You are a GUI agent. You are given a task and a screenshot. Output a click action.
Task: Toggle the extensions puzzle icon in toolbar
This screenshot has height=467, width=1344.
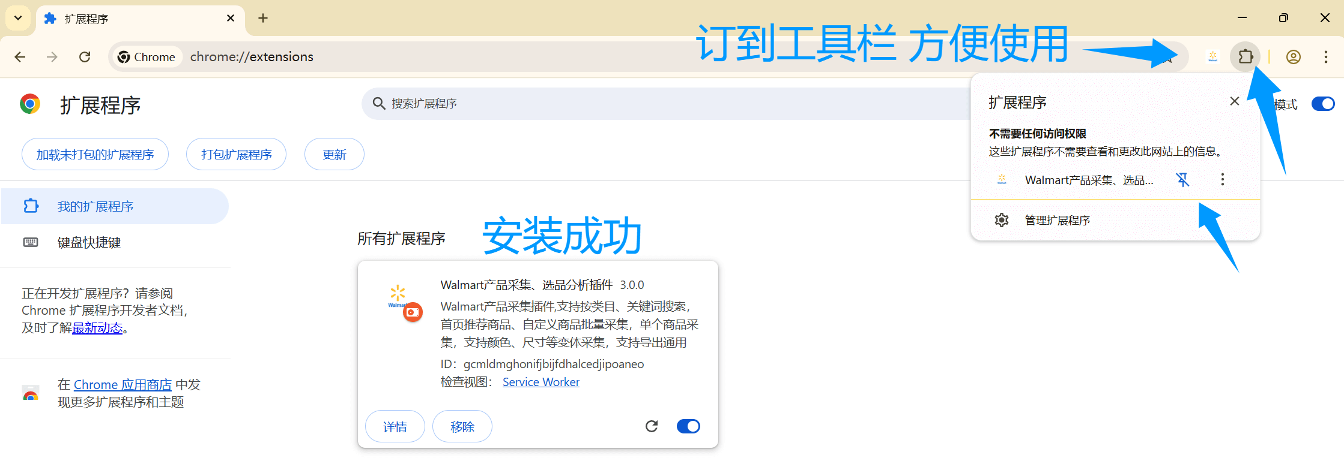pyautogui.click(x=1246, y=56)
